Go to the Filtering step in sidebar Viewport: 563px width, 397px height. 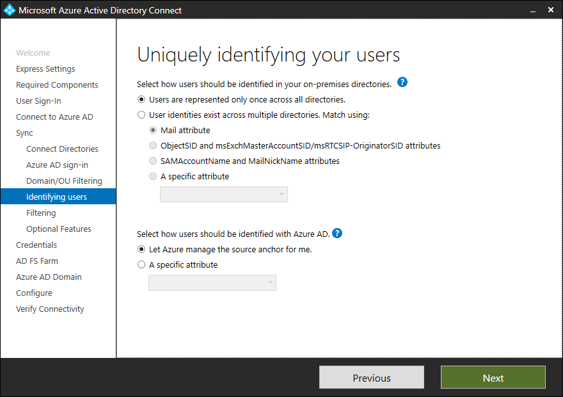click(x=41, y=213)
